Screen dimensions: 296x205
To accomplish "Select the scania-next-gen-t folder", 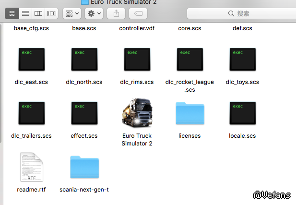I will click(x=84, y=169).
